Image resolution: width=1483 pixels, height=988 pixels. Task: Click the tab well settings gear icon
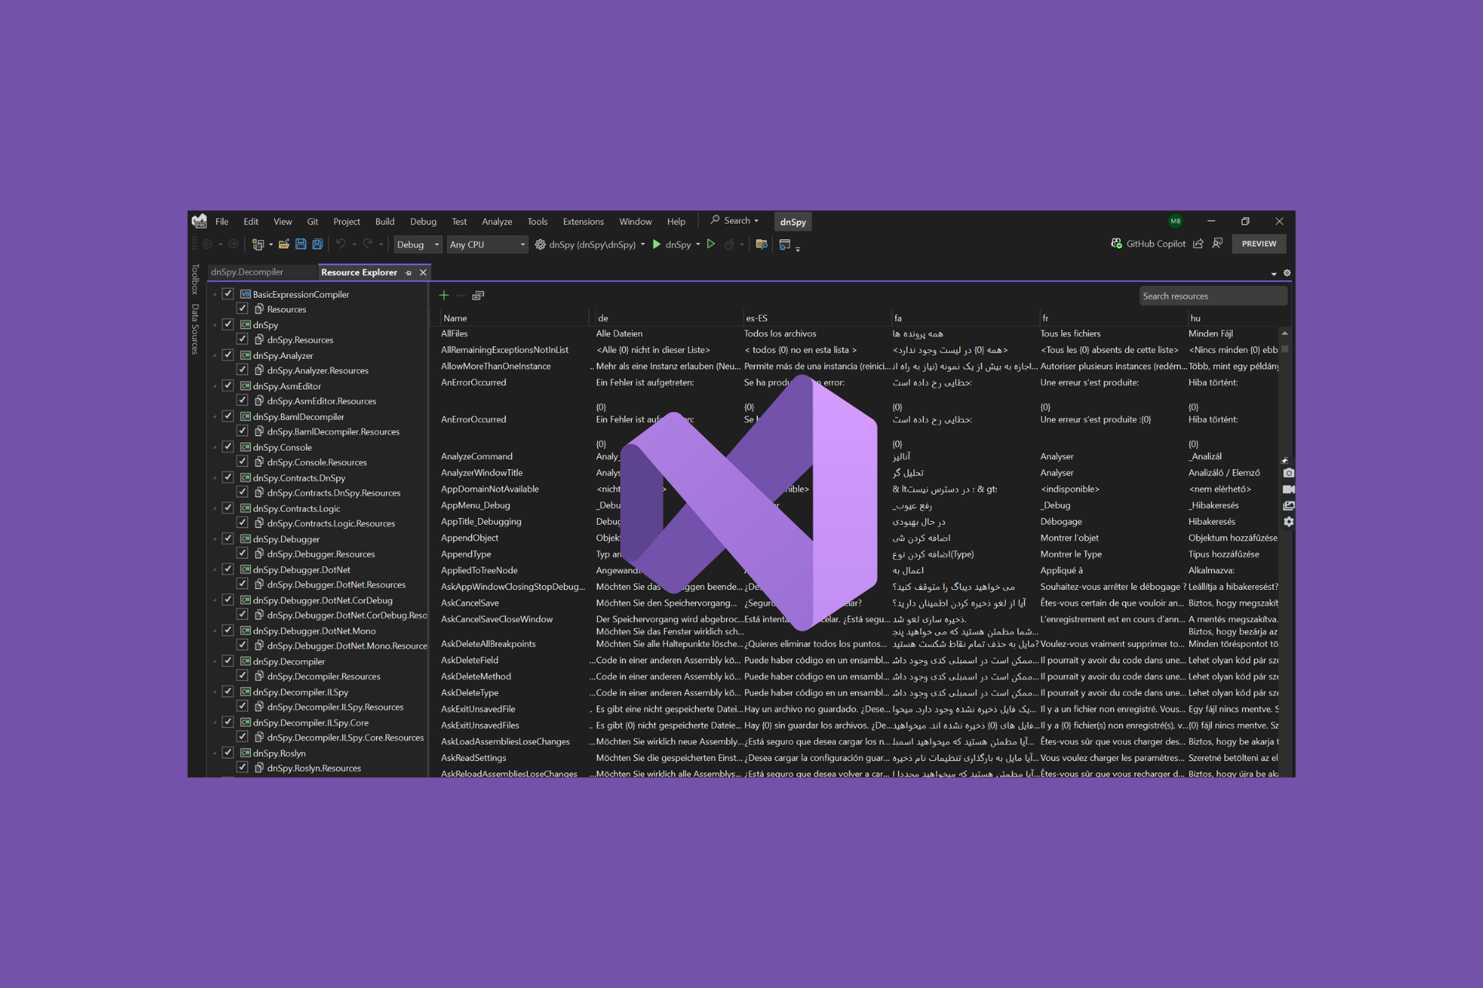[x=1287, y=273]
